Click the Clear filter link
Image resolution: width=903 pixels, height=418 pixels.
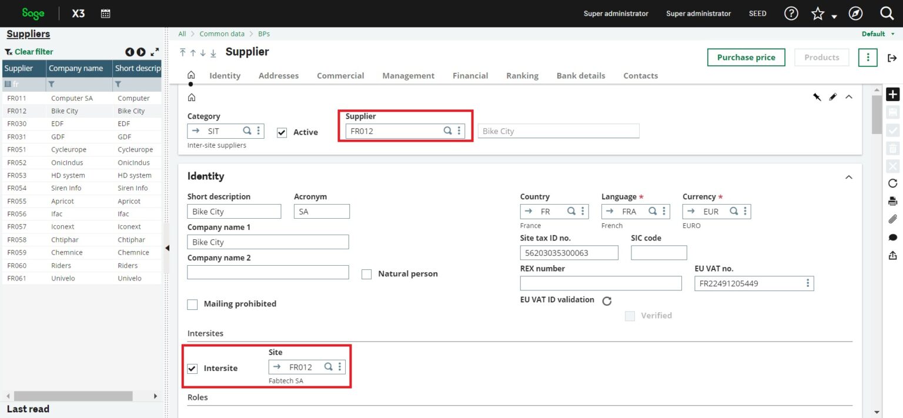[x=34, y=52]
